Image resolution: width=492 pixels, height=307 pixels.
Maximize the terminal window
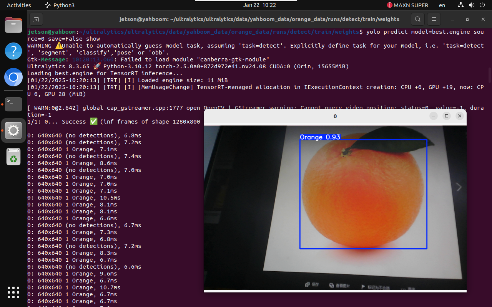(x=467, y=19)
